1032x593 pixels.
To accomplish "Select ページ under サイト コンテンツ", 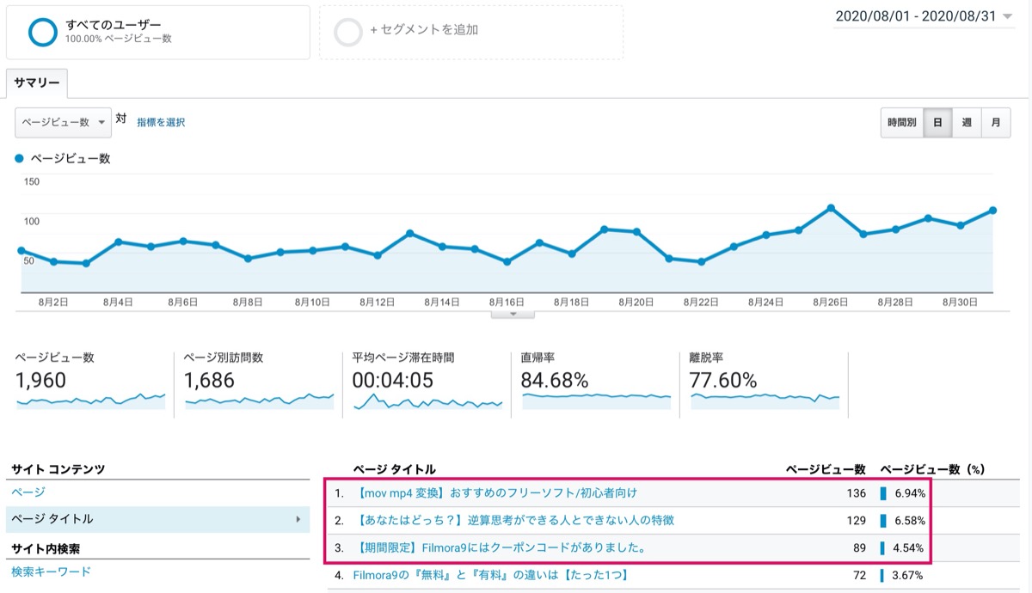I will click(28, 492).
